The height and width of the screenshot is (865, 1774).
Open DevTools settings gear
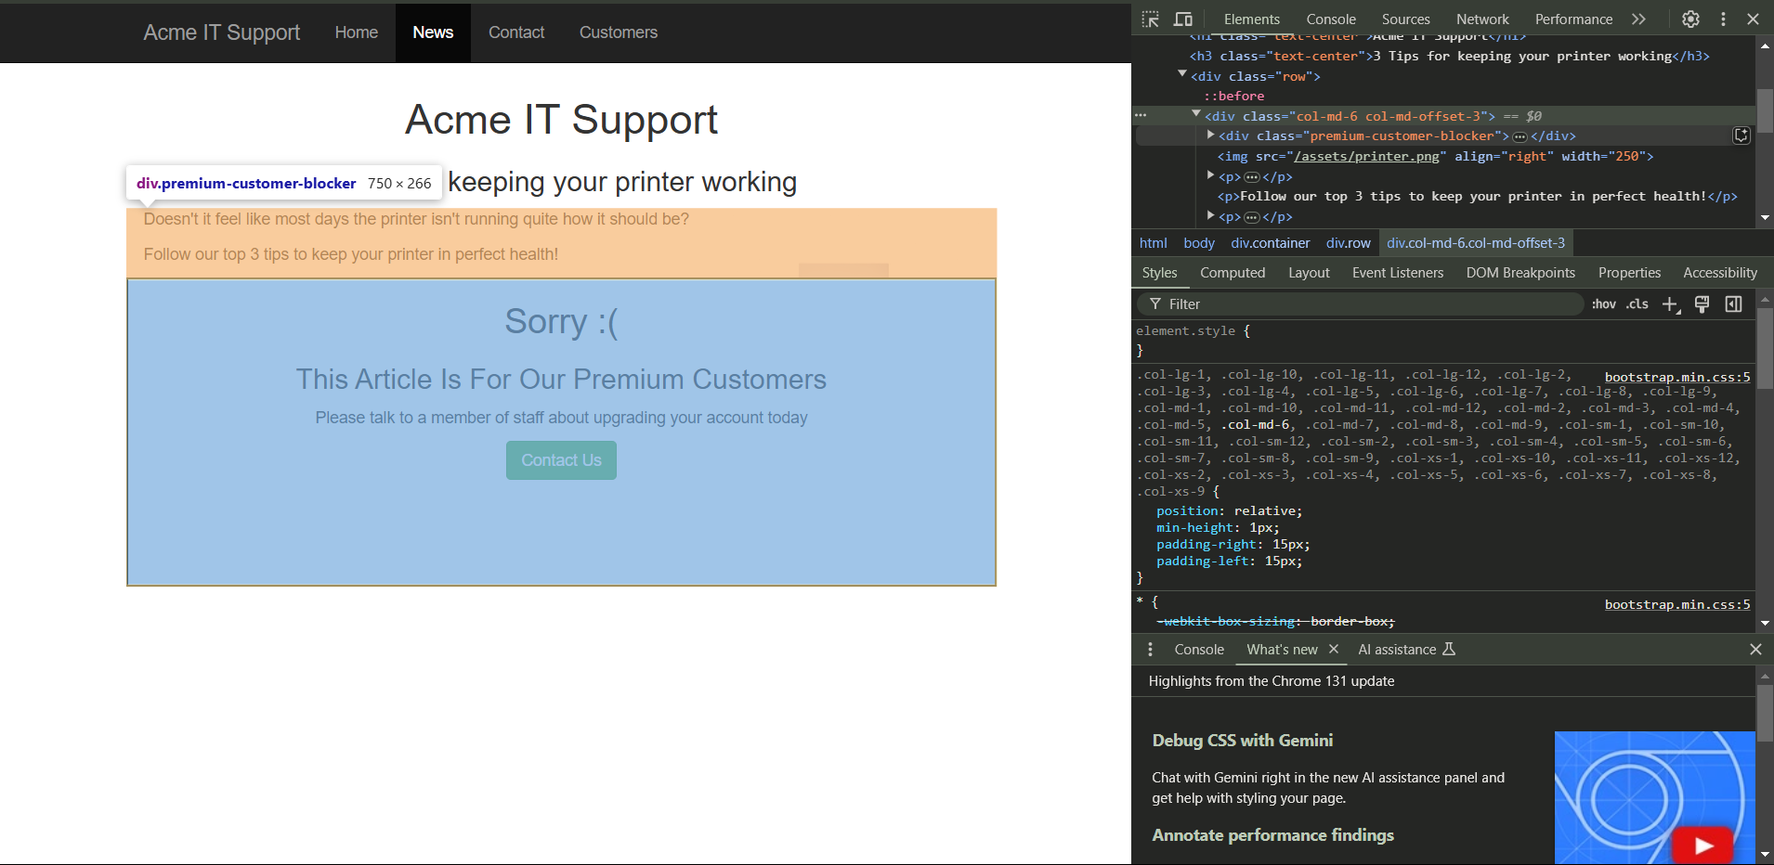point(1690,19)
